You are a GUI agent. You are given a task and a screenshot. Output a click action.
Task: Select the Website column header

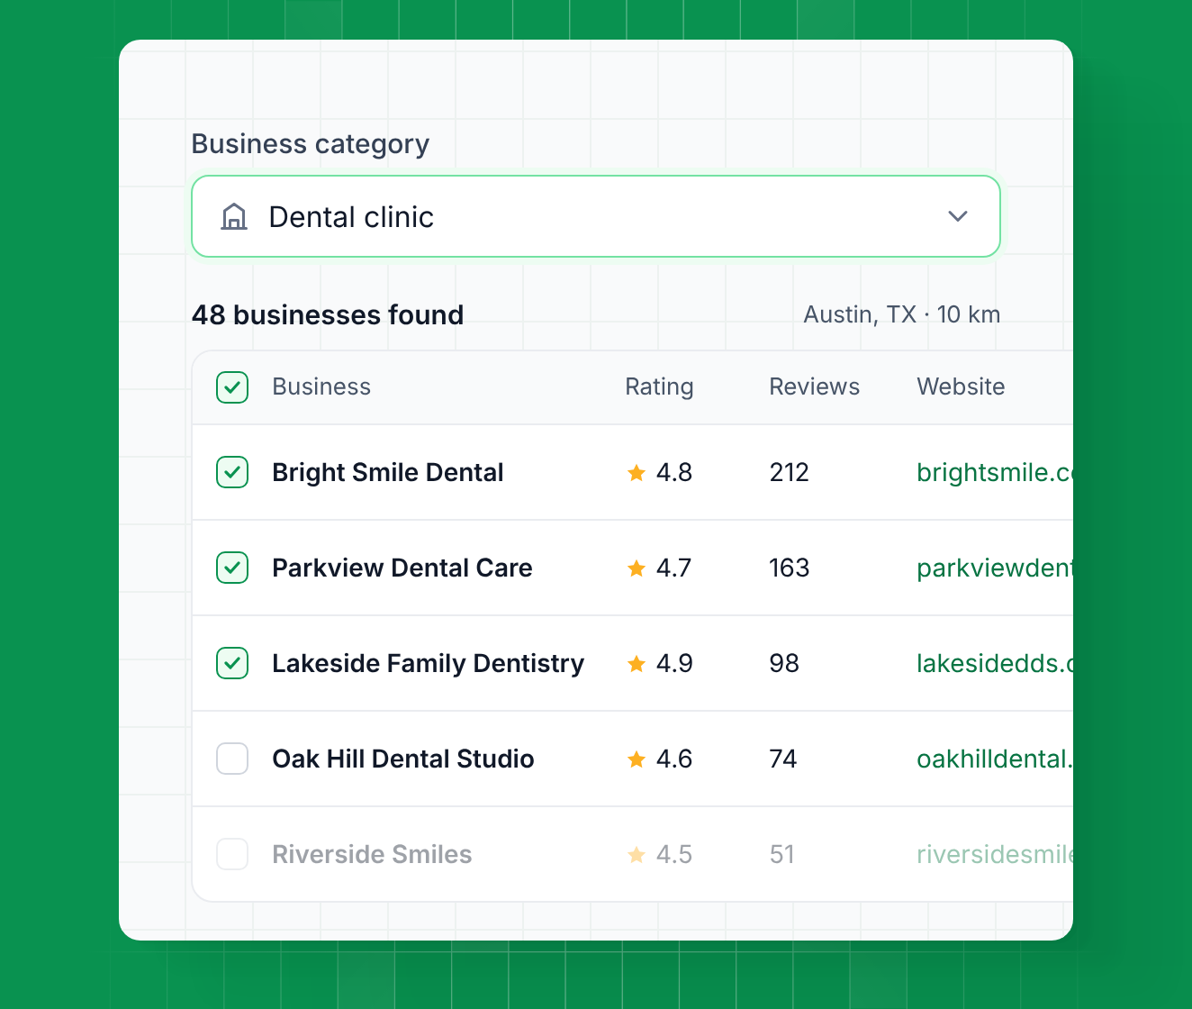tap(961, 386)
